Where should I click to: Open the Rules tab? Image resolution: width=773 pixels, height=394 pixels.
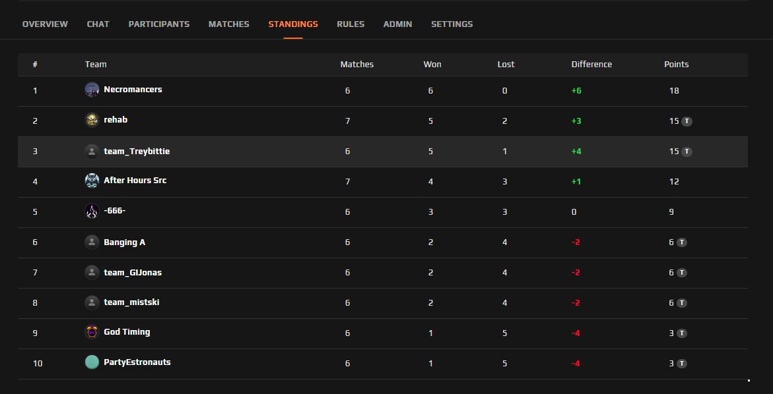(x=351, y=24)
